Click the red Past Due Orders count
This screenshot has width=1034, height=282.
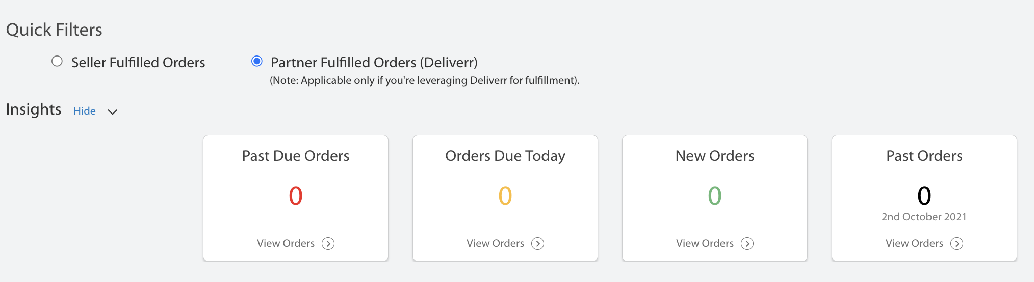click(296, 196)
